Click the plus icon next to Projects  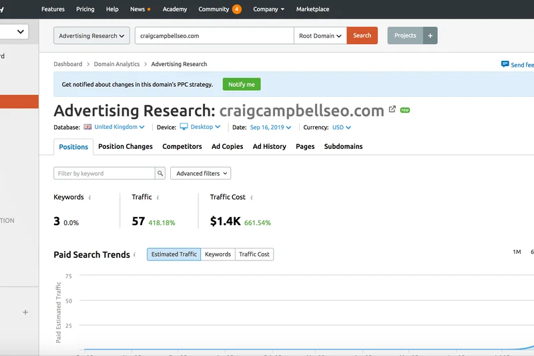[x=430, y=35]
